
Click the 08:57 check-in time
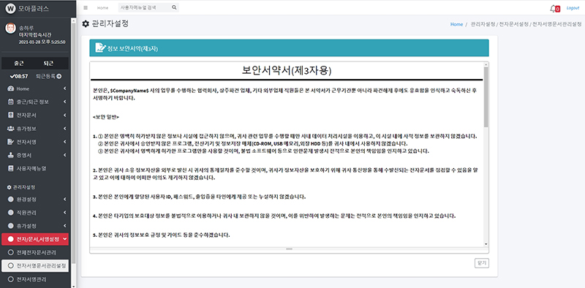(20, 76)
